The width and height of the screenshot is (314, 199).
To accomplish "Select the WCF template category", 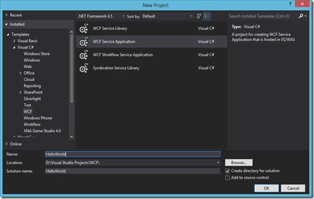I will (28, 112).
